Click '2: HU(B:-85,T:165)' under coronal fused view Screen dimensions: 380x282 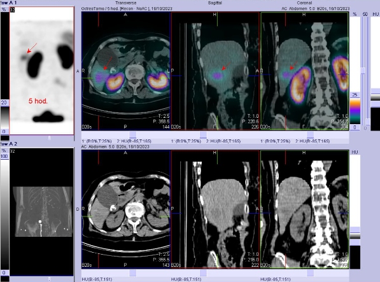pyautogui.click(x=313, y=141)
